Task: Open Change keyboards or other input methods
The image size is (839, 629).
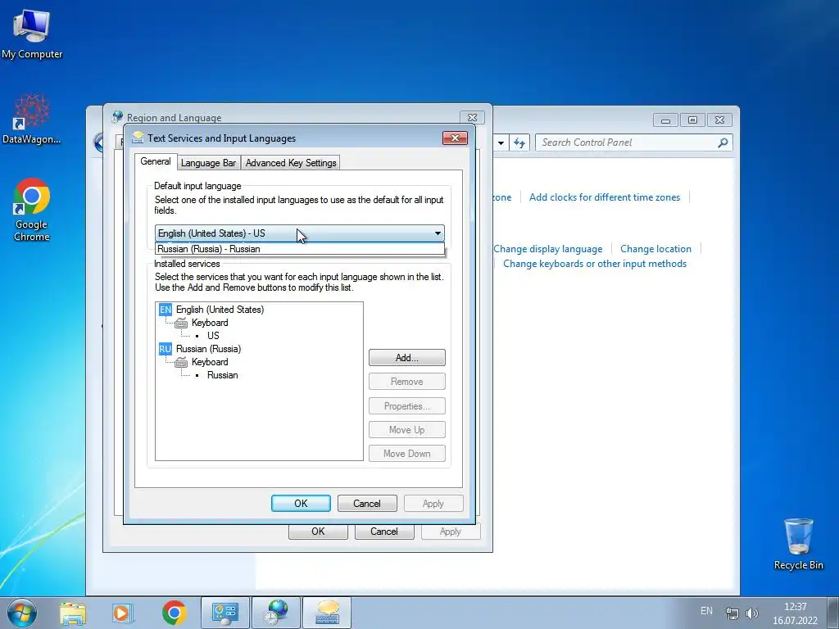Action: 595,264
